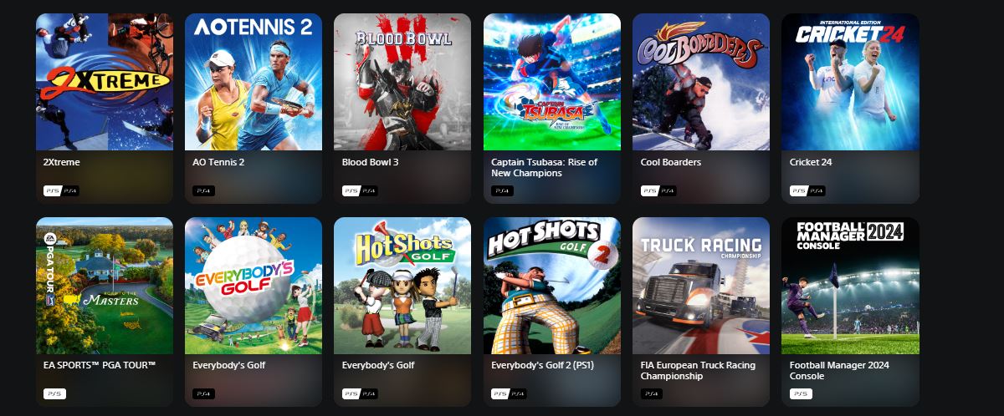The width and height of the screenshot is (1004, 416).
Task: Open the Hot Shots Golf cover art
Action: pyautogui.click(x=402, y=286)
